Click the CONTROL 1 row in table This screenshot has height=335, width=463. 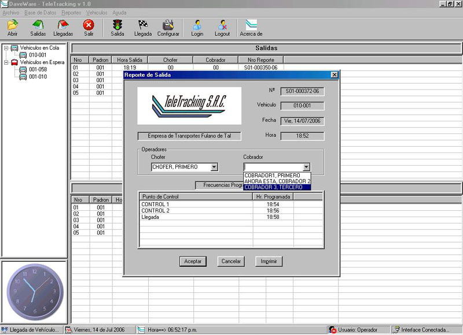[x=155, y=204]
